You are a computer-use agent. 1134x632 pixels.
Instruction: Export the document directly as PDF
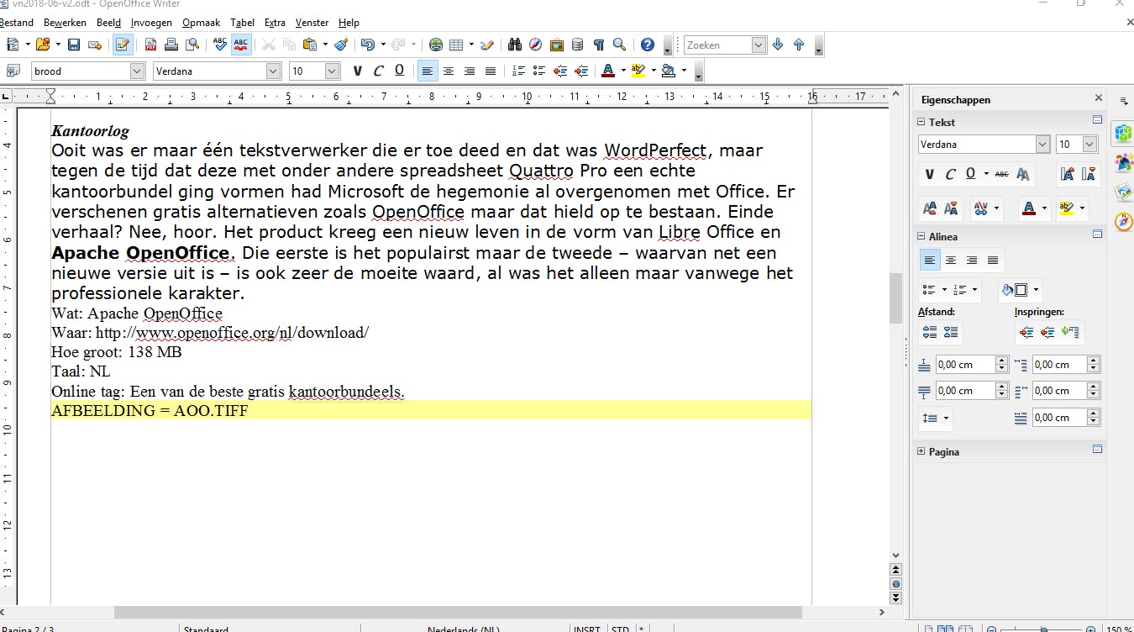150,44
